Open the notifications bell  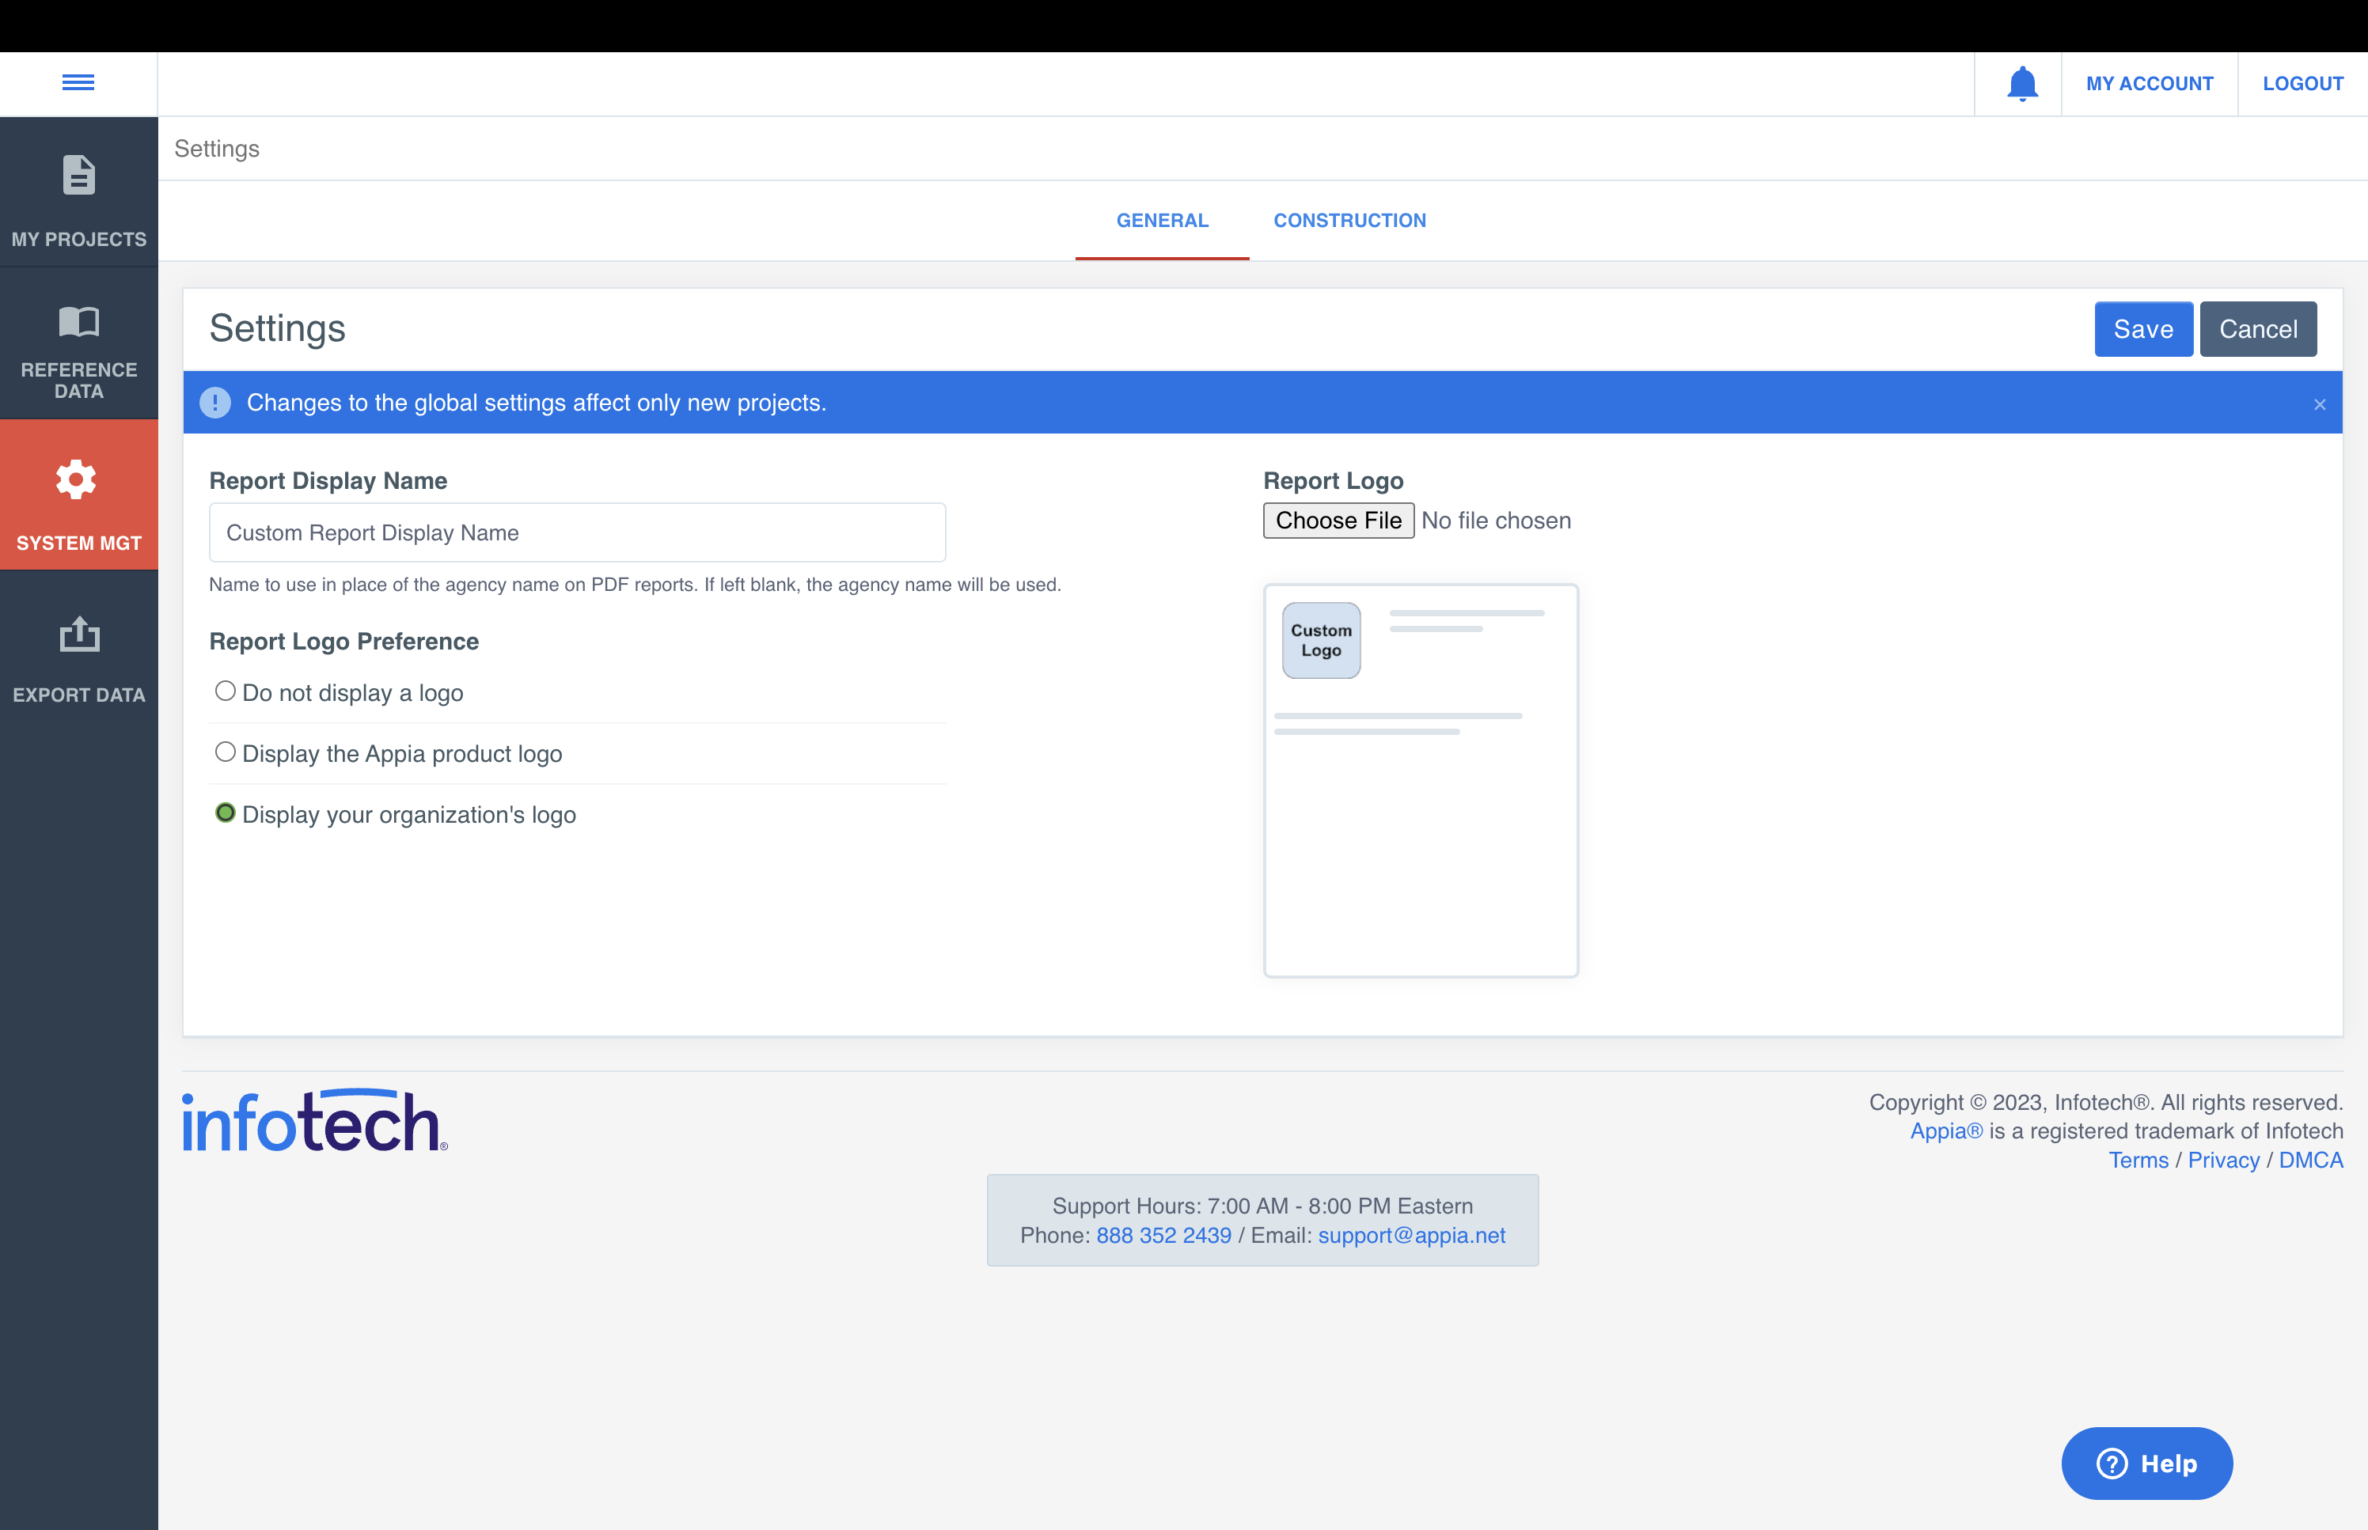2021,83
